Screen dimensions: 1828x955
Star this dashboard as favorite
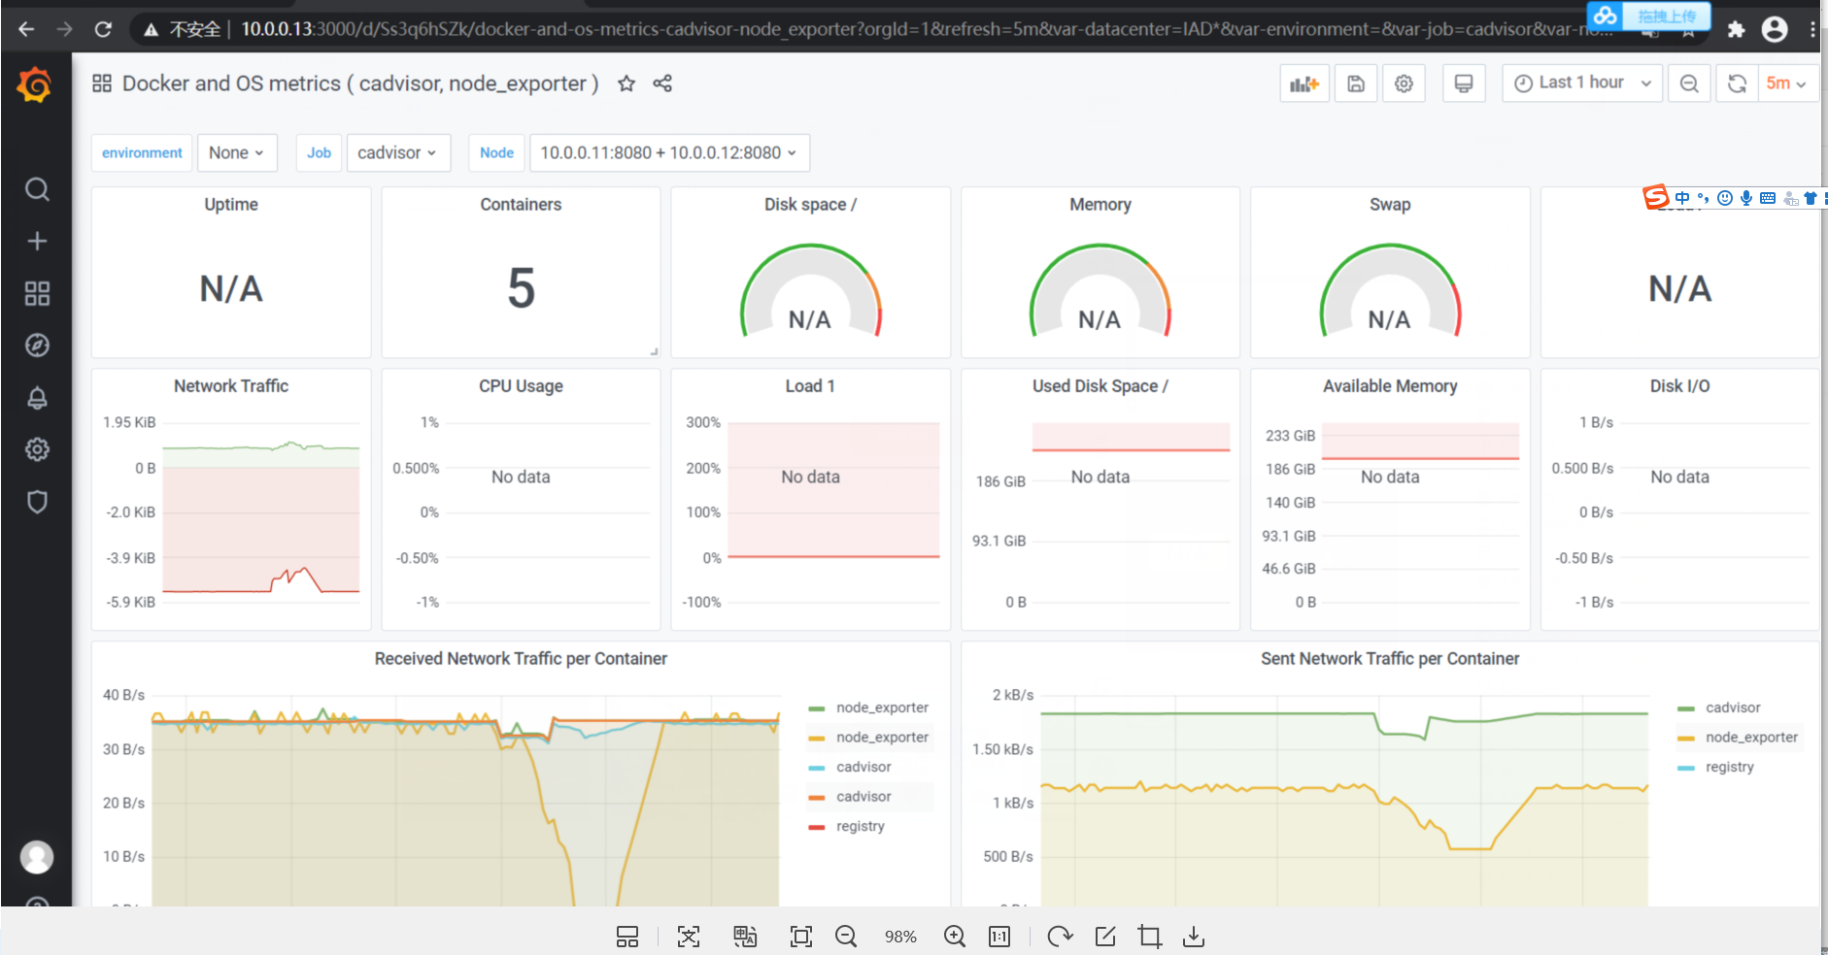(x=626, y=83)
